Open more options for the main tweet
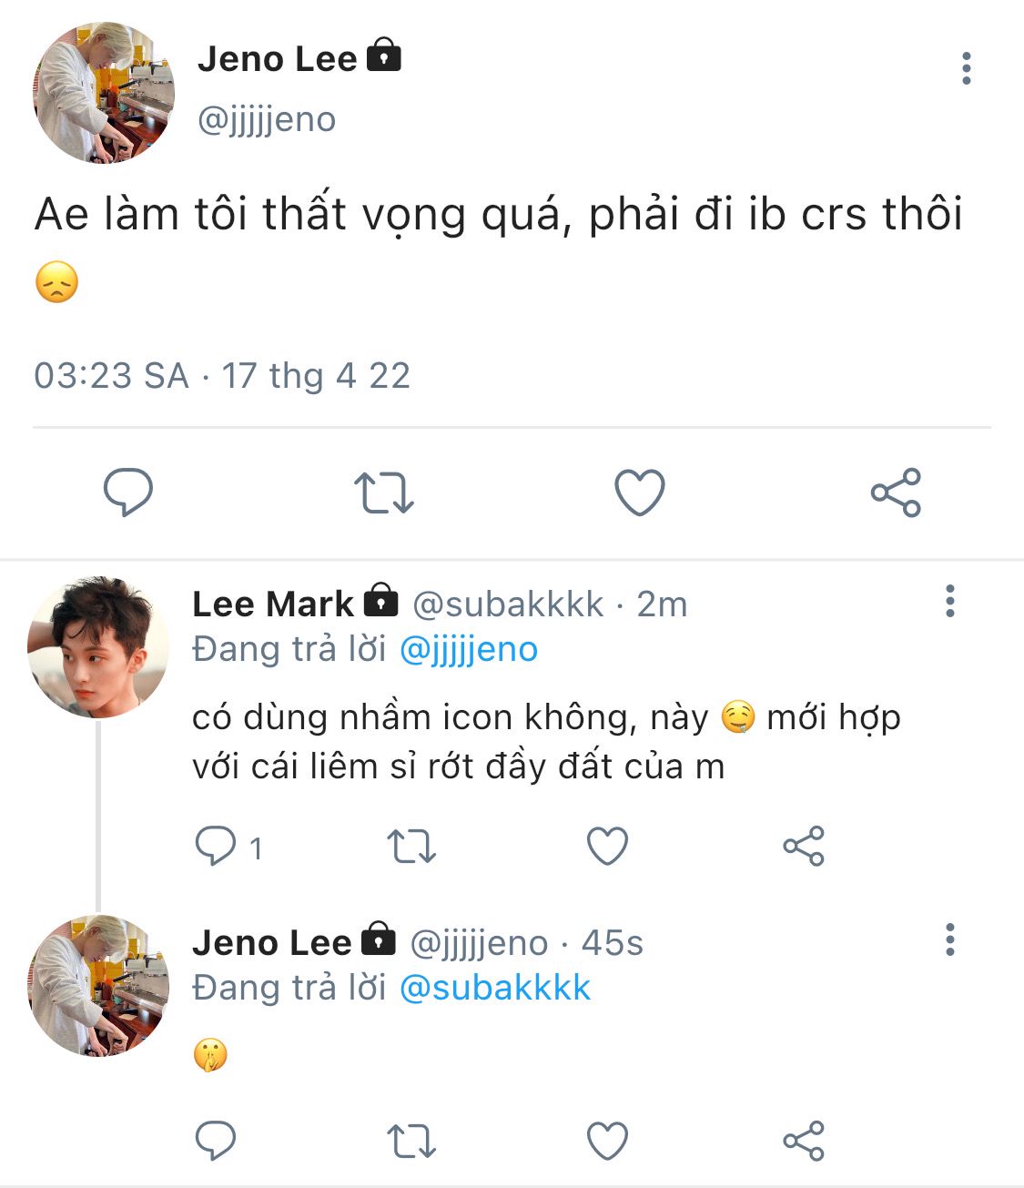 coord(966,69)
